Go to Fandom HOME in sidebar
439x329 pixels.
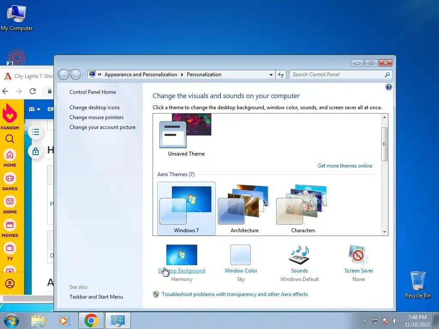tap(10, 158)
